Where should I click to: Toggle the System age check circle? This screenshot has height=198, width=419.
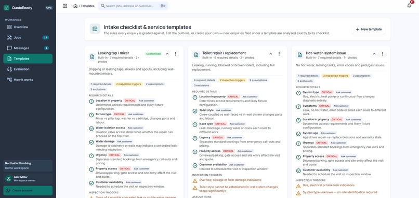(298, 134)
